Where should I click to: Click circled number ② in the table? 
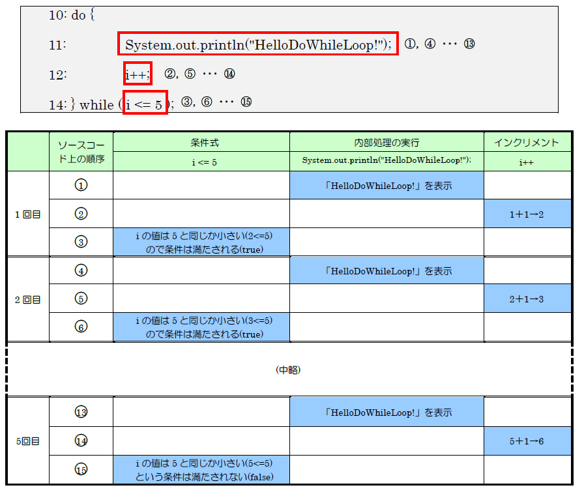(x=81, y=214)
